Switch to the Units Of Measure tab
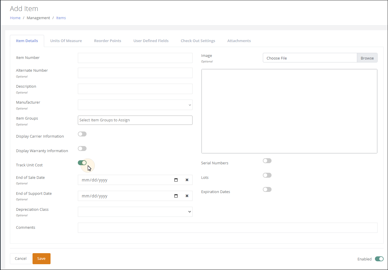 [66, 41]
